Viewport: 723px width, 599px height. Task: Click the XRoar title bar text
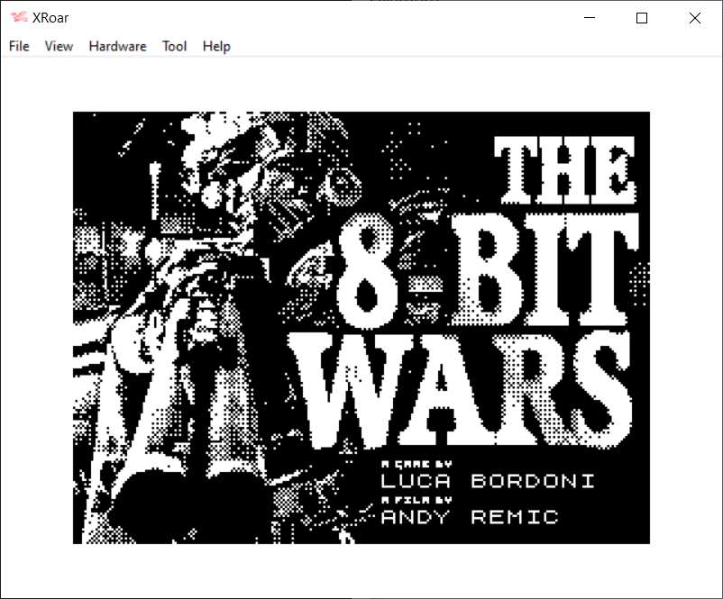[x=52, y=18]
